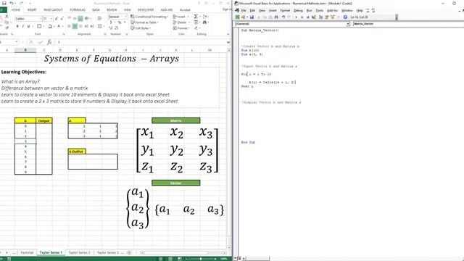
Task: Toggle middle vertical alignment in the ribbon
Action: pos(75,18)
